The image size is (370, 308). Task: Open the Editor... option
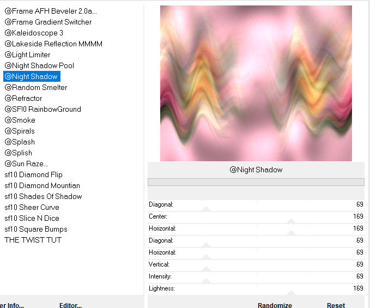point(70,305)
